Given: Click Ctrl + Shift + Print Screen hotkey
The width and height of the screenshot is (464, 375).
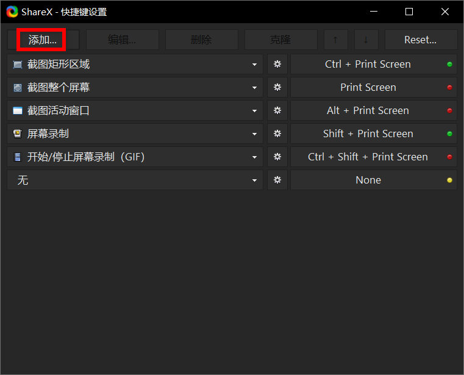Looking at the screenshot, I should point(374,157).
